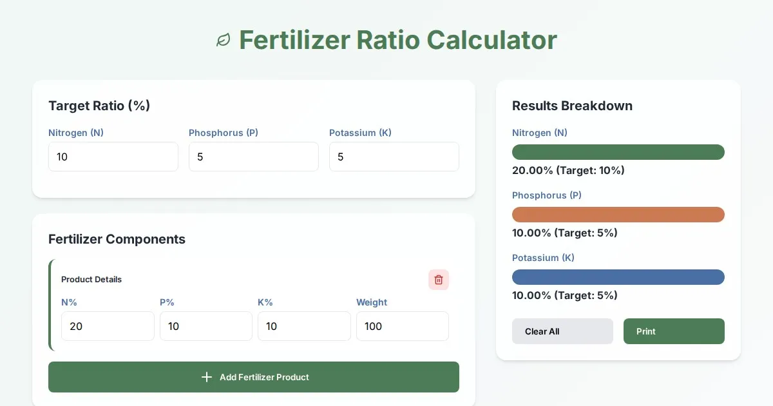Image resolution: width=773 pixels, height=406 pixels.
Task: Select the target Phosphorus (P) input
Action: click(x=254, y=157)
